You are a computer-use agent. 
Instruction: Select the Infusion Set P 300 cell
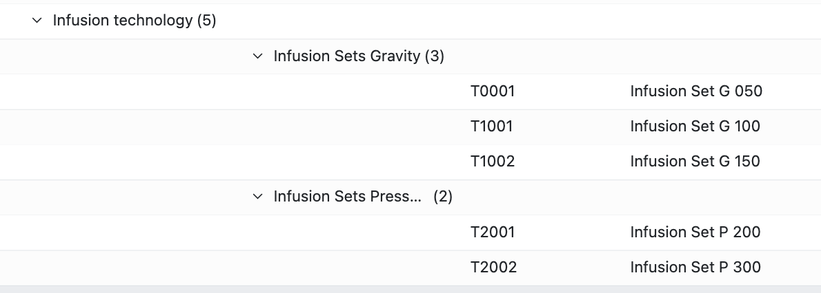[695, 268]
